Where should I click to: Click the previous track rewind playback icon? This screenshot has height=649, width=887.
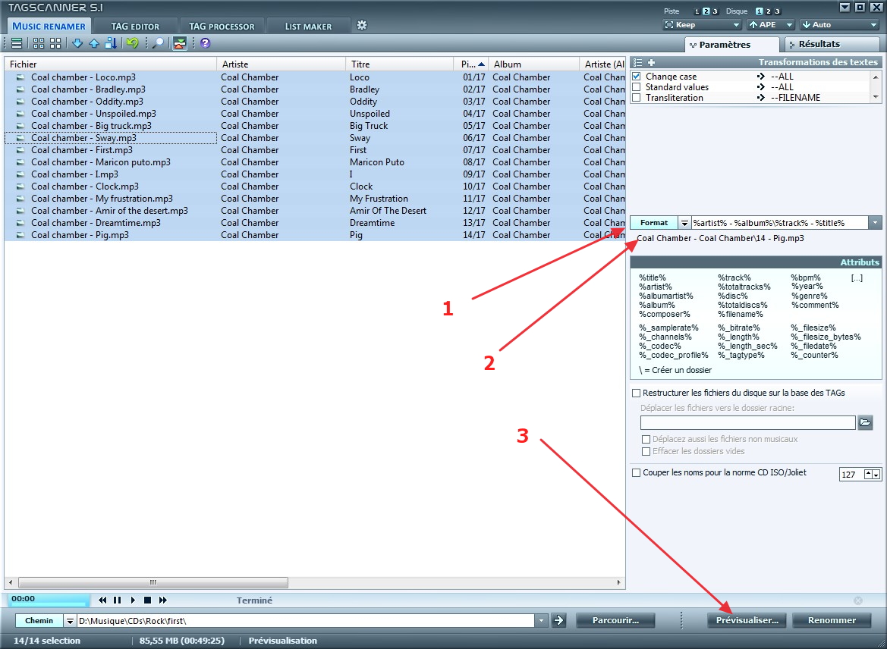click(102, 600)
